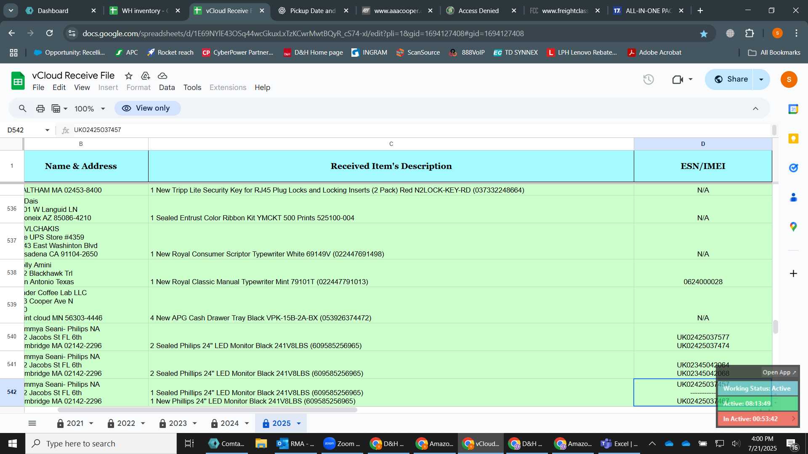The image size is (808, 454).
Task: Click the APG Cash Drawer Tray description cell
Action: pos(391,305)
